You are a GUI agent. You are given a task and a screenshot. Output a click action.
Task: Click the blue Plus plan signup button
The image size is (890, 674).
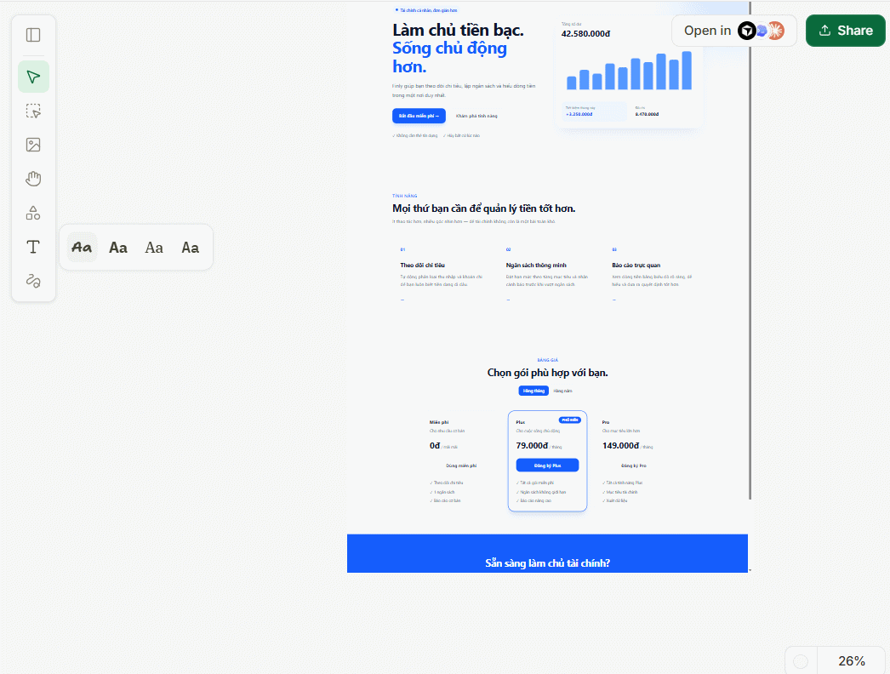(x=547, y=466)
